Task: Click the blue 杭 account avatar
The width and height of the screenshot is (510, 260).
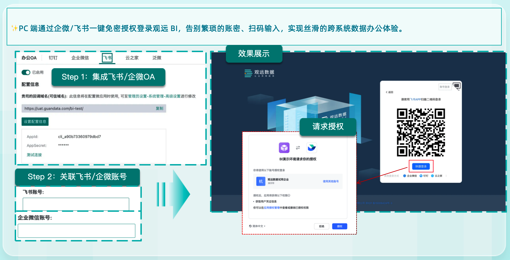Action: coord(261,181)
